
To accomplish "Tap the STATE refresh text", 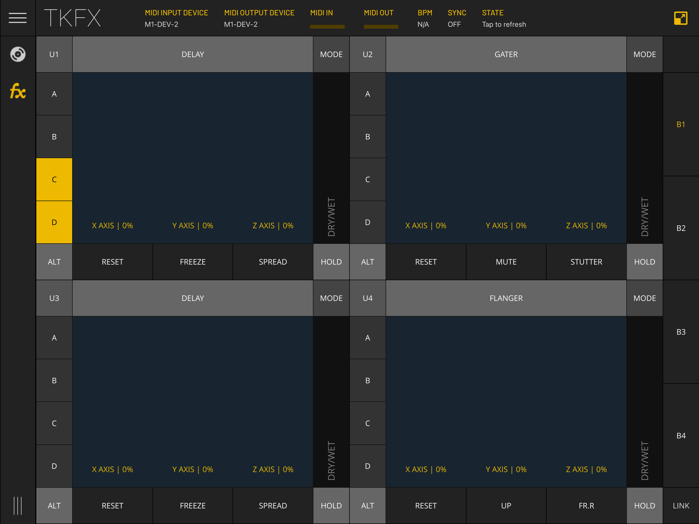I will point(504,24).
